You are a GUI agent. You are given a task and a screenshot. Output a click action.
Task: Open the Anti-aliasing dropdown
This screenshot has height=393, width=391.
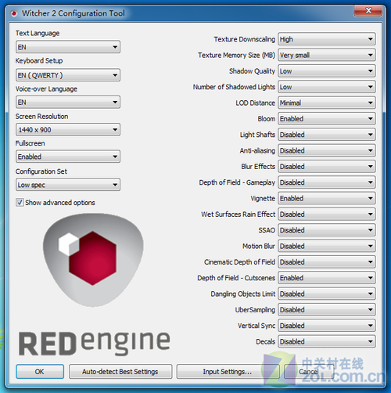click(327, 150)
